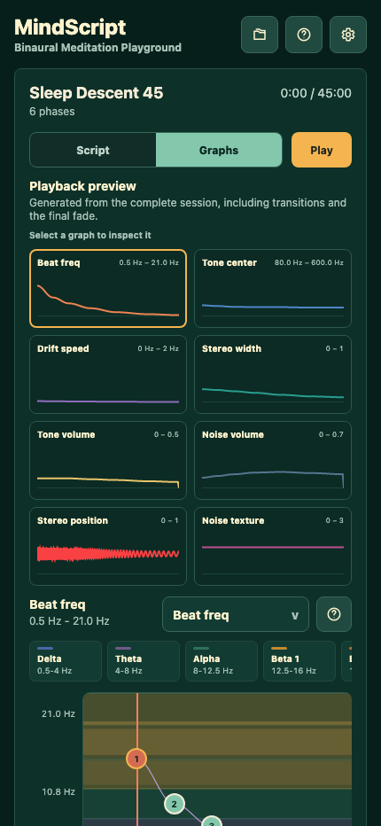Click the 6 phases label
The image size is (381, 826).
point(52,112)
